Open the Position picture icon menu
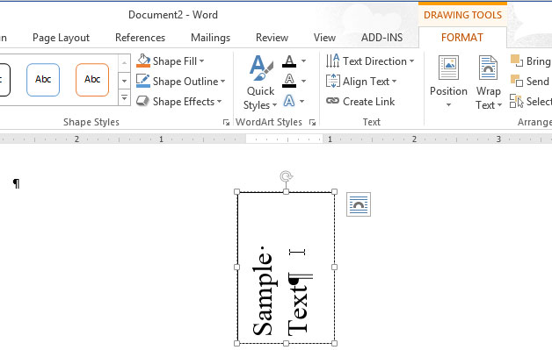552x350 pixels. (x=448, y=68)
